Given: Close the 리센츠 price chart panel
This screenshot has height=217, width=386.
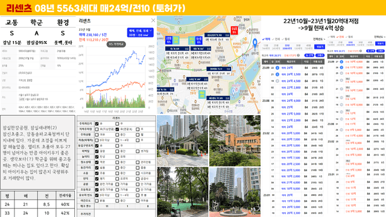Looking at the screenshot, I should click(x=153, y=20).
